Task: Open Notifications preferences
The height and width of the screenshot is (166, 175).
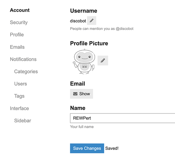Action: (x=23, y=59)
